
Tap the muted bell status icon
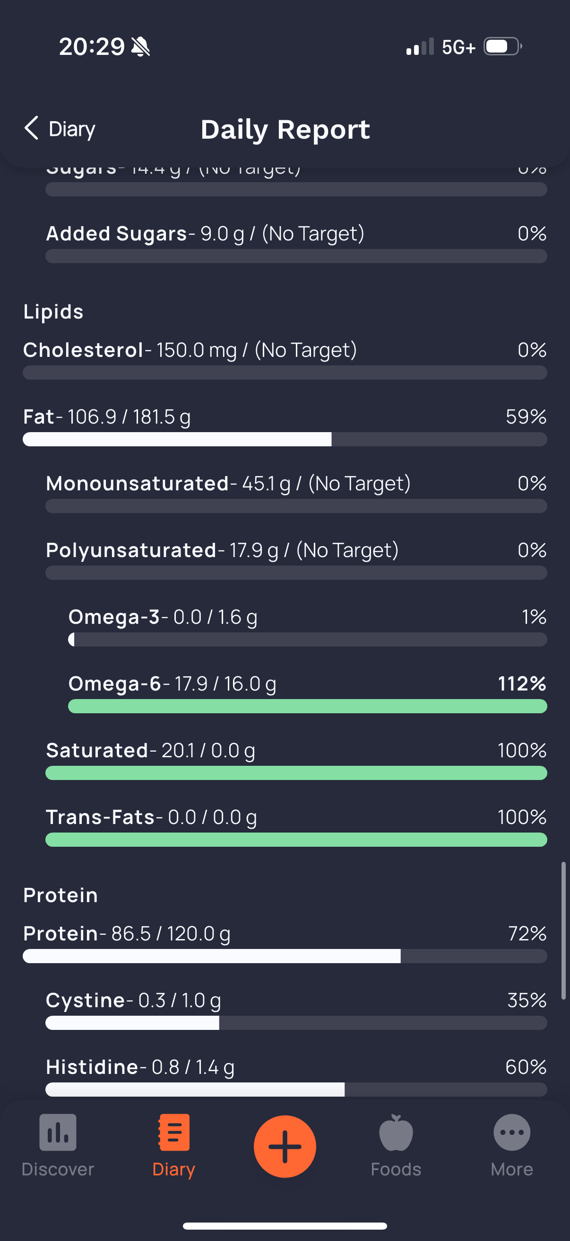coord(140,47)
